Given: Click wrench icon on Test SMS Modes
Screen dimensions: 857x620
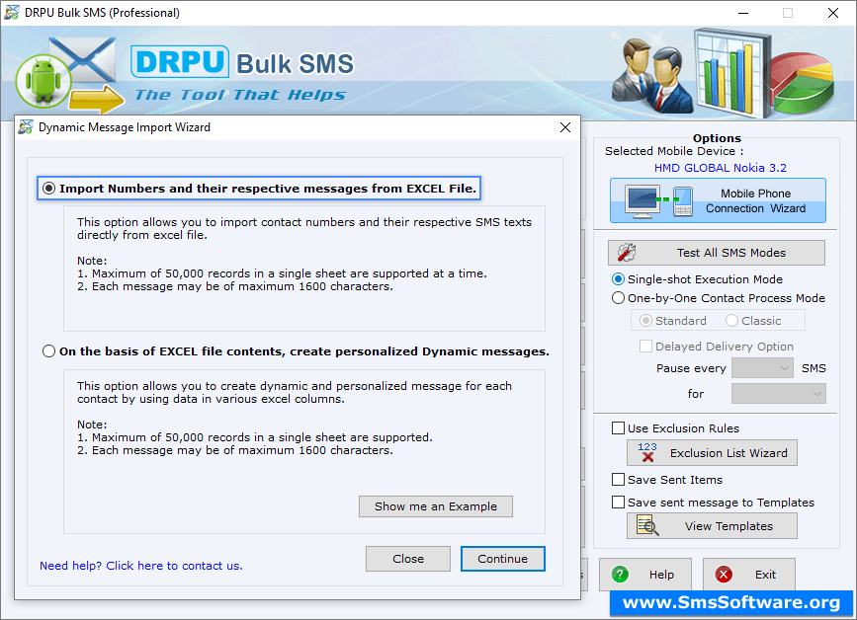Looking at the screenshot, I should [x=627, y=252].
